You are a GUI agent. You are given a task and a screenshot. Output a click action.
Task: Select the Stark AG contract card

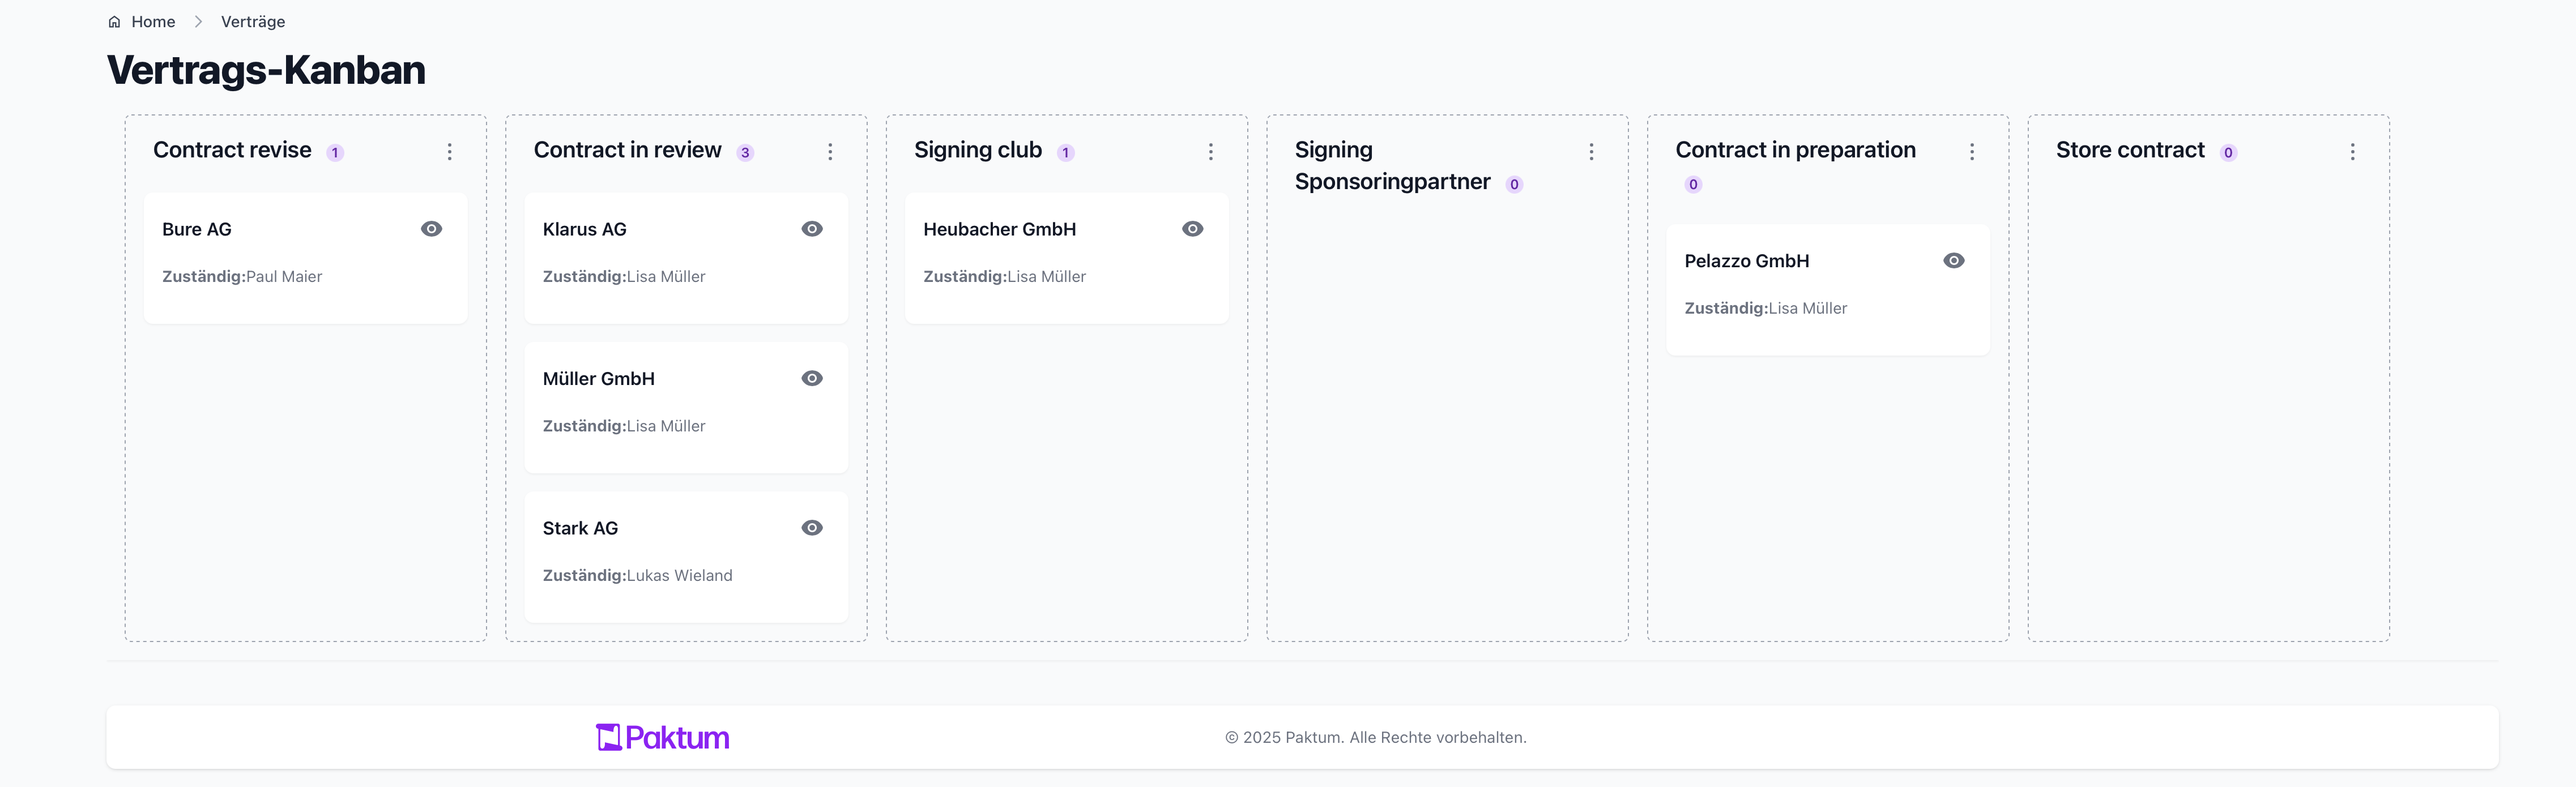coord(686,557)
